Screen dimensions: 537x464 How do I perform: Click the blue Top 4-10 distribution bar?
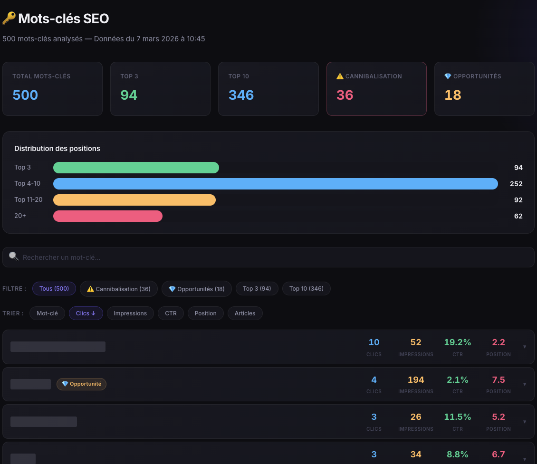(x=275, y=184)
